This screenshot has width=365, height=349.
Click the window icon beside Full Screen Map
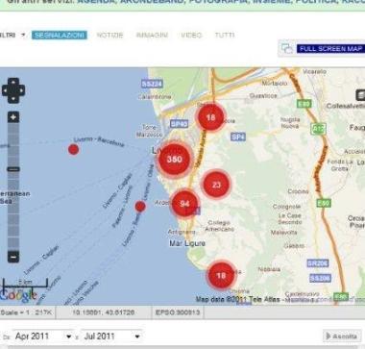point(286,49)
